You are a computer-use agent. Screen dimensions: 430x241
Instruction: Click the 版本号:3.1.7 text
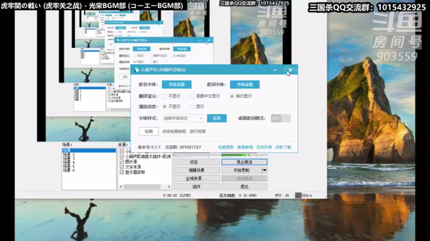(x=149, y=147)
